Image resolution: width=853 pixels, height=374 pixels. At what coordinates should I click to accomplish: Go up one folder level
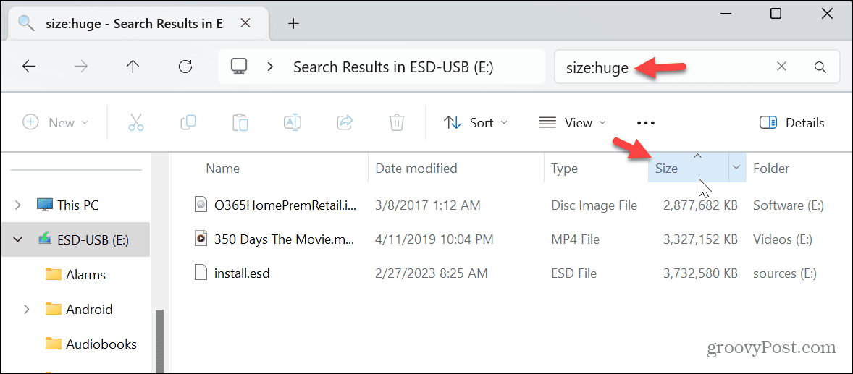pos(133,67)
